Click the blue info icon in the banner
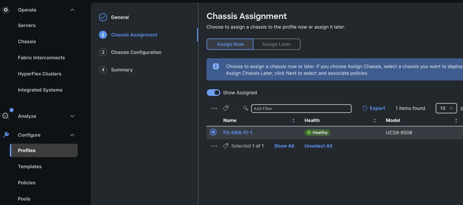The height and width of the screenshot is (205, 463). pos(216,66)
